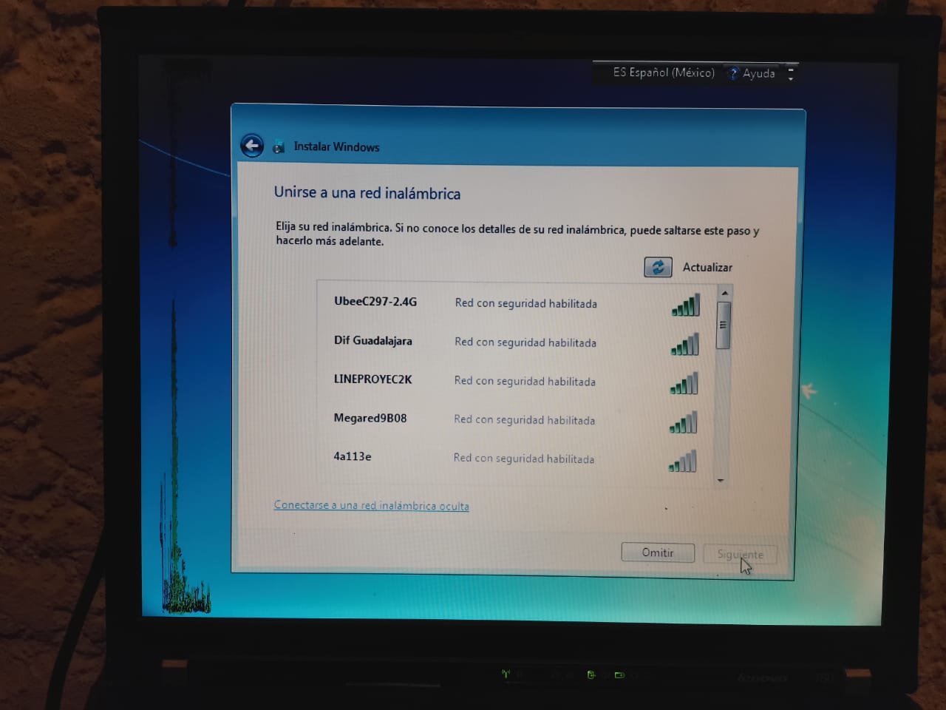The height and width of the screenshot is (710, 946).
Task: Click signal strength bars for 4a113e
Action: coord(682,461)
